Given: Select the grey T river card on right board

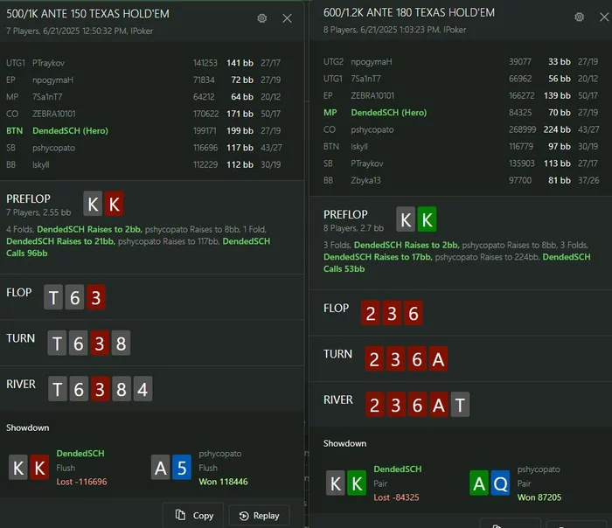Looking at the screenshot, I should [460, 404].
